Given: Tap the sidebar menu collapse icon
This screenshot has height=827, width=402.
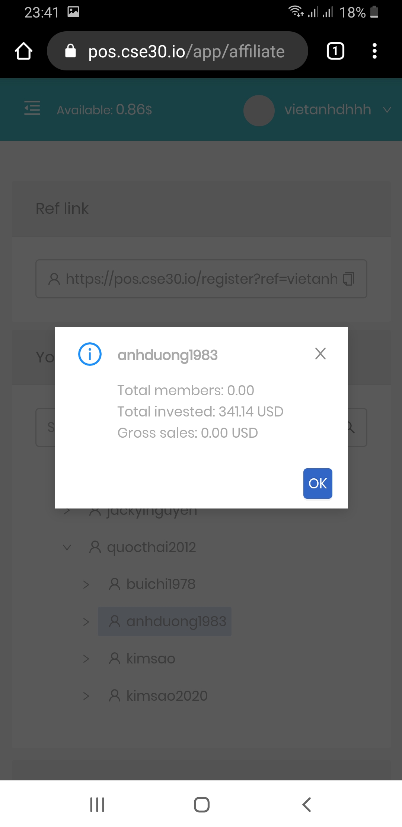Looking at the screenshot, I should 32,108.
